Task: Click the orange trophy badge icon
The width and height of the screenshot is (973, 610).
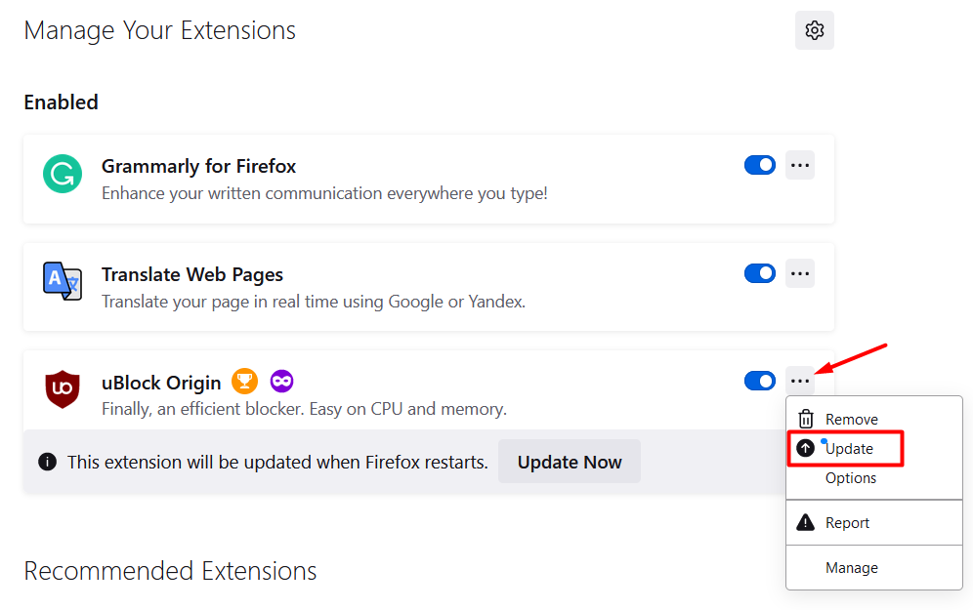Action: coord(244,382)
